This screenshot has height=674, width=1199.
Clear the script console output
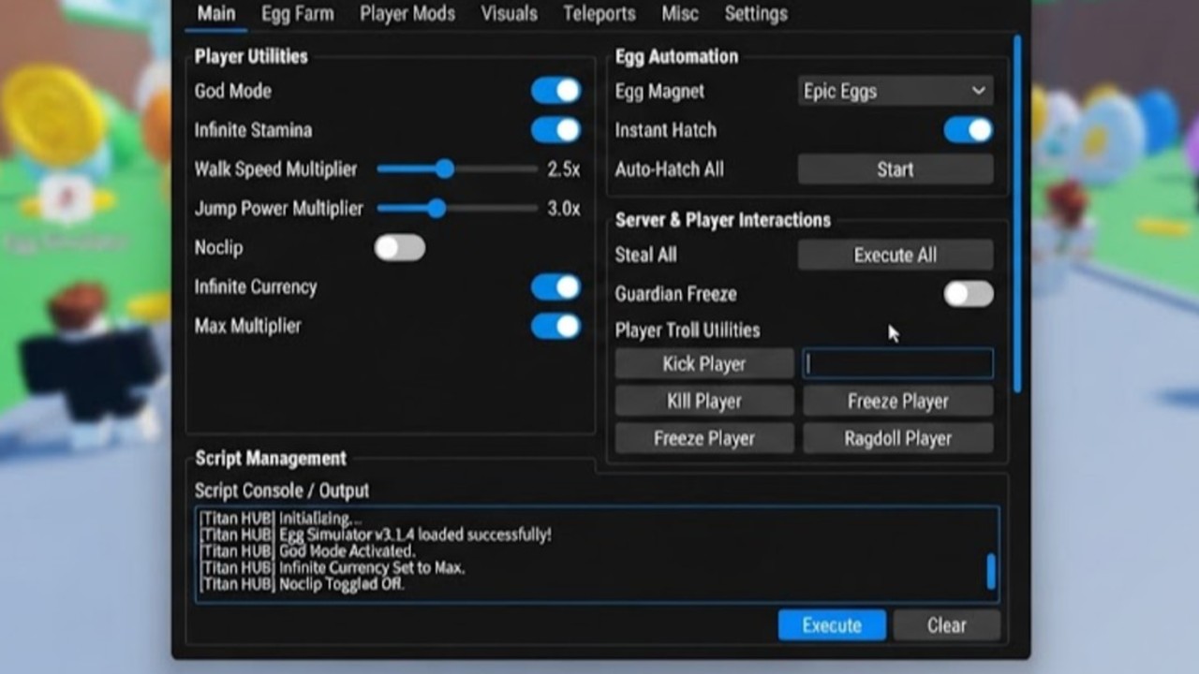[947, 625]
